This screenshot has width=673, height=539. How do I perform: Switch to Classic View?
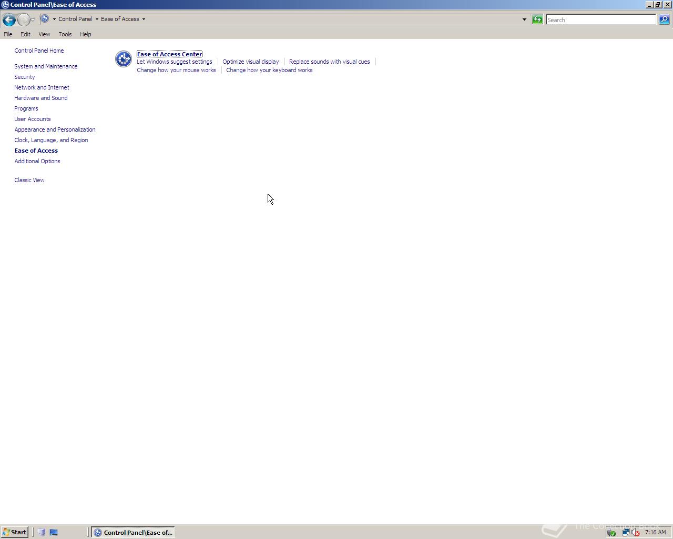pyautogui.click(x=29, y=180)
